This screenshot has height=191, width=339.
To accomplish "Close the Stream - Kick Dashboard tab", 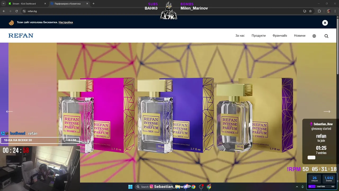I will (45, 4).
